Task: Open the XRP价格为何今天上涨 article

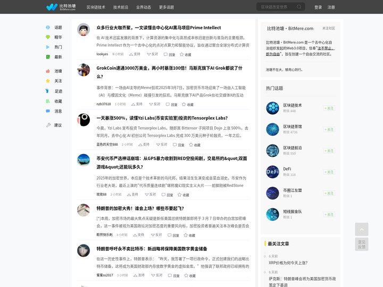Action: (x=288, y=263)
